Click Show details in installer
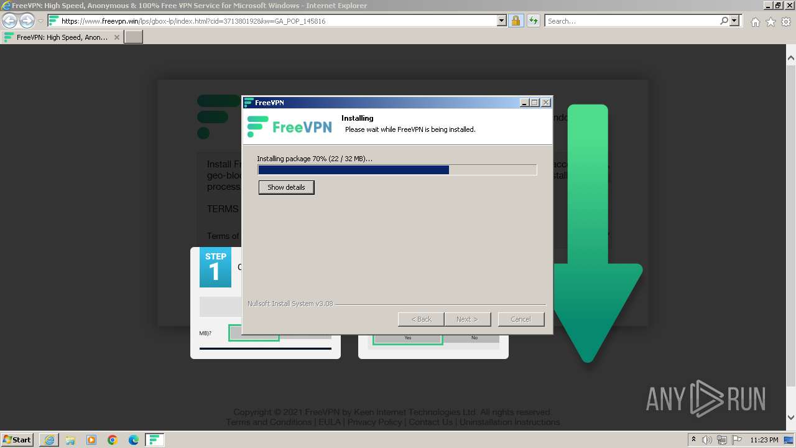This screenshot has height=448, width=796. (x=286, y=187)
